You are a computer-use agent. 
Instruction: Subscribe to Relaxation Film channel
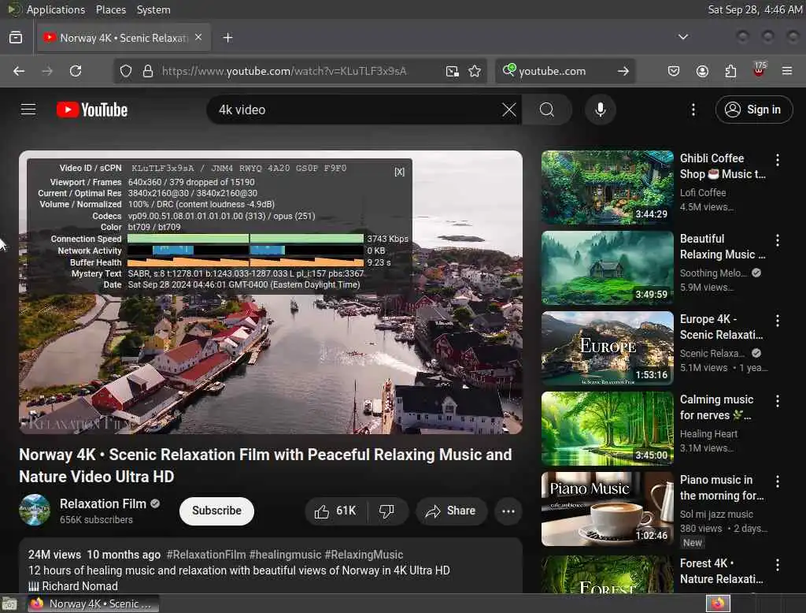click(216, 511)
